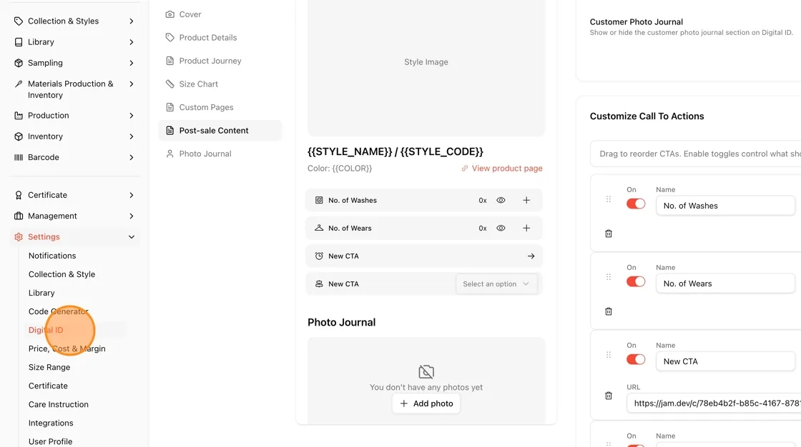Edit the No. of Washes name field
801x447 pixels.
click(x=725, y=206)
